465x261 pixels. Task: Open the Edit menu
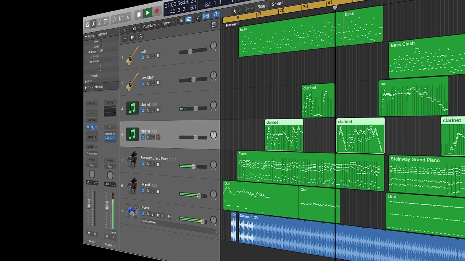[x=135, y=28]
